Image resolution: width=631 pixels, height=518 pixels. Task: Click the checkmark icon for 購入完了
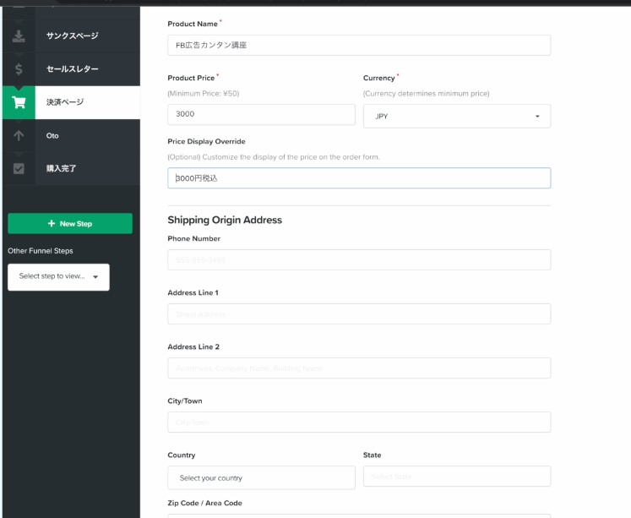pos(19,168)
